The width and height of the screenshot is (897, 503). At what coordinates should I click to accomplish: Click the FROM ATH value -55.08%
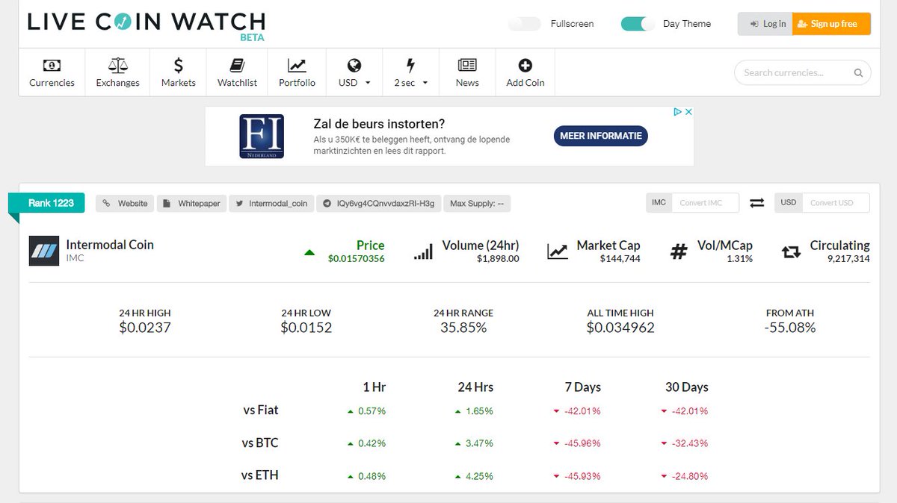(790, 328)
